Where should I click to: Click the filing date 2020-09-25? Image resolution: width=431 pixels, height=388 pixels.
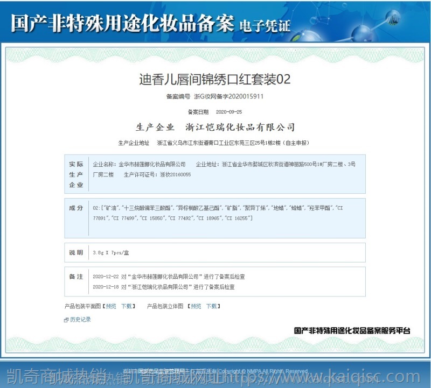coord(228,112)
